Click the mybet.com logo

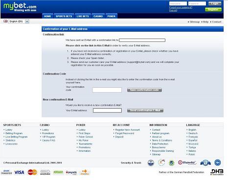pyautogui.click(x=20, y=7)
